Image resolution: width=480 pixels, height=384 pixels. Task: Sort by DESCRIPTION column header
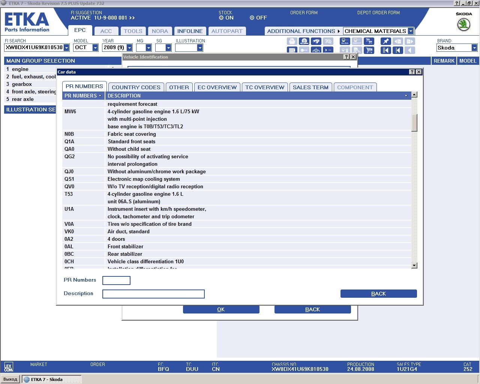tap(258, 96)
